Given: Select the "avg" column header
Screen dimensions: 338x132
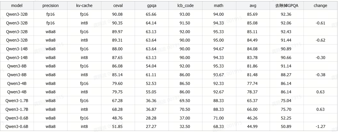Looking at the screenshot, I should [252, 6].
